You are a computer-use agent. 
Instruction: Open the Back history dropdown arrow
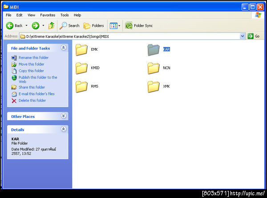click(x=26, y=26)
